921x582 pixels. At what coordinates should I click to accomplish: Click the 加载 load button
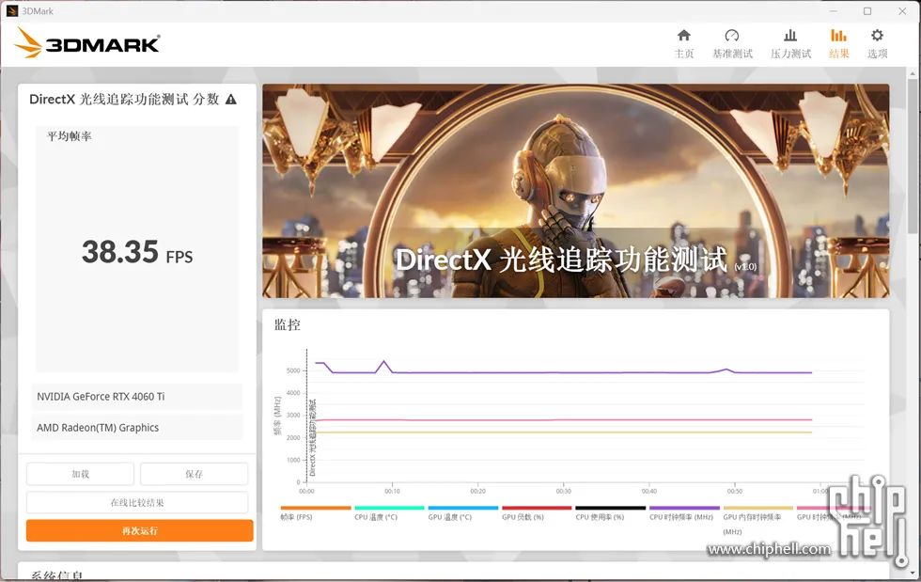click(81, 474)
